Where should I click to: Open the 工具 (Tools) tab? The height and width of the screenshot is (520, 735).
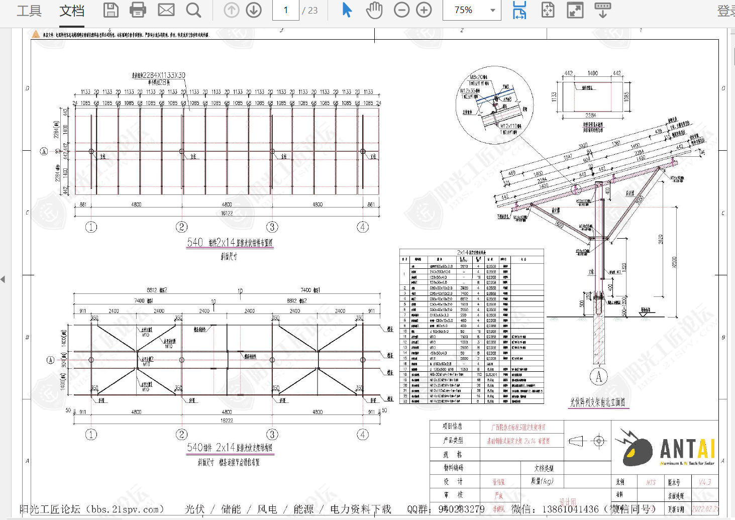(x=29, y=11)
